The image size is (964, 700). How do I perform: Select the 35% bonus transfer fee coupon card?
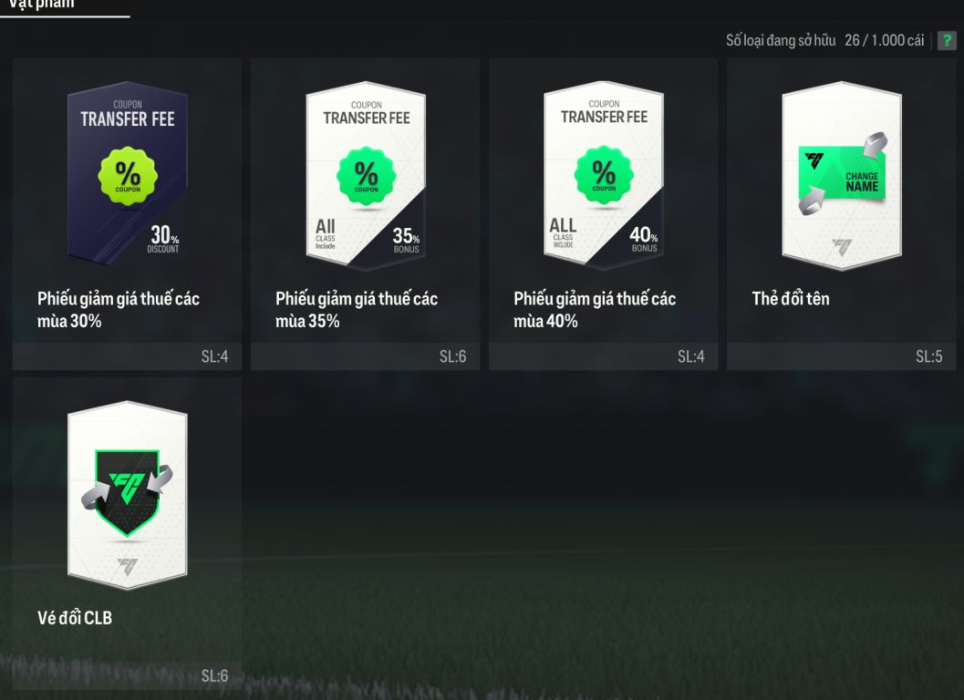pos(366,176)
